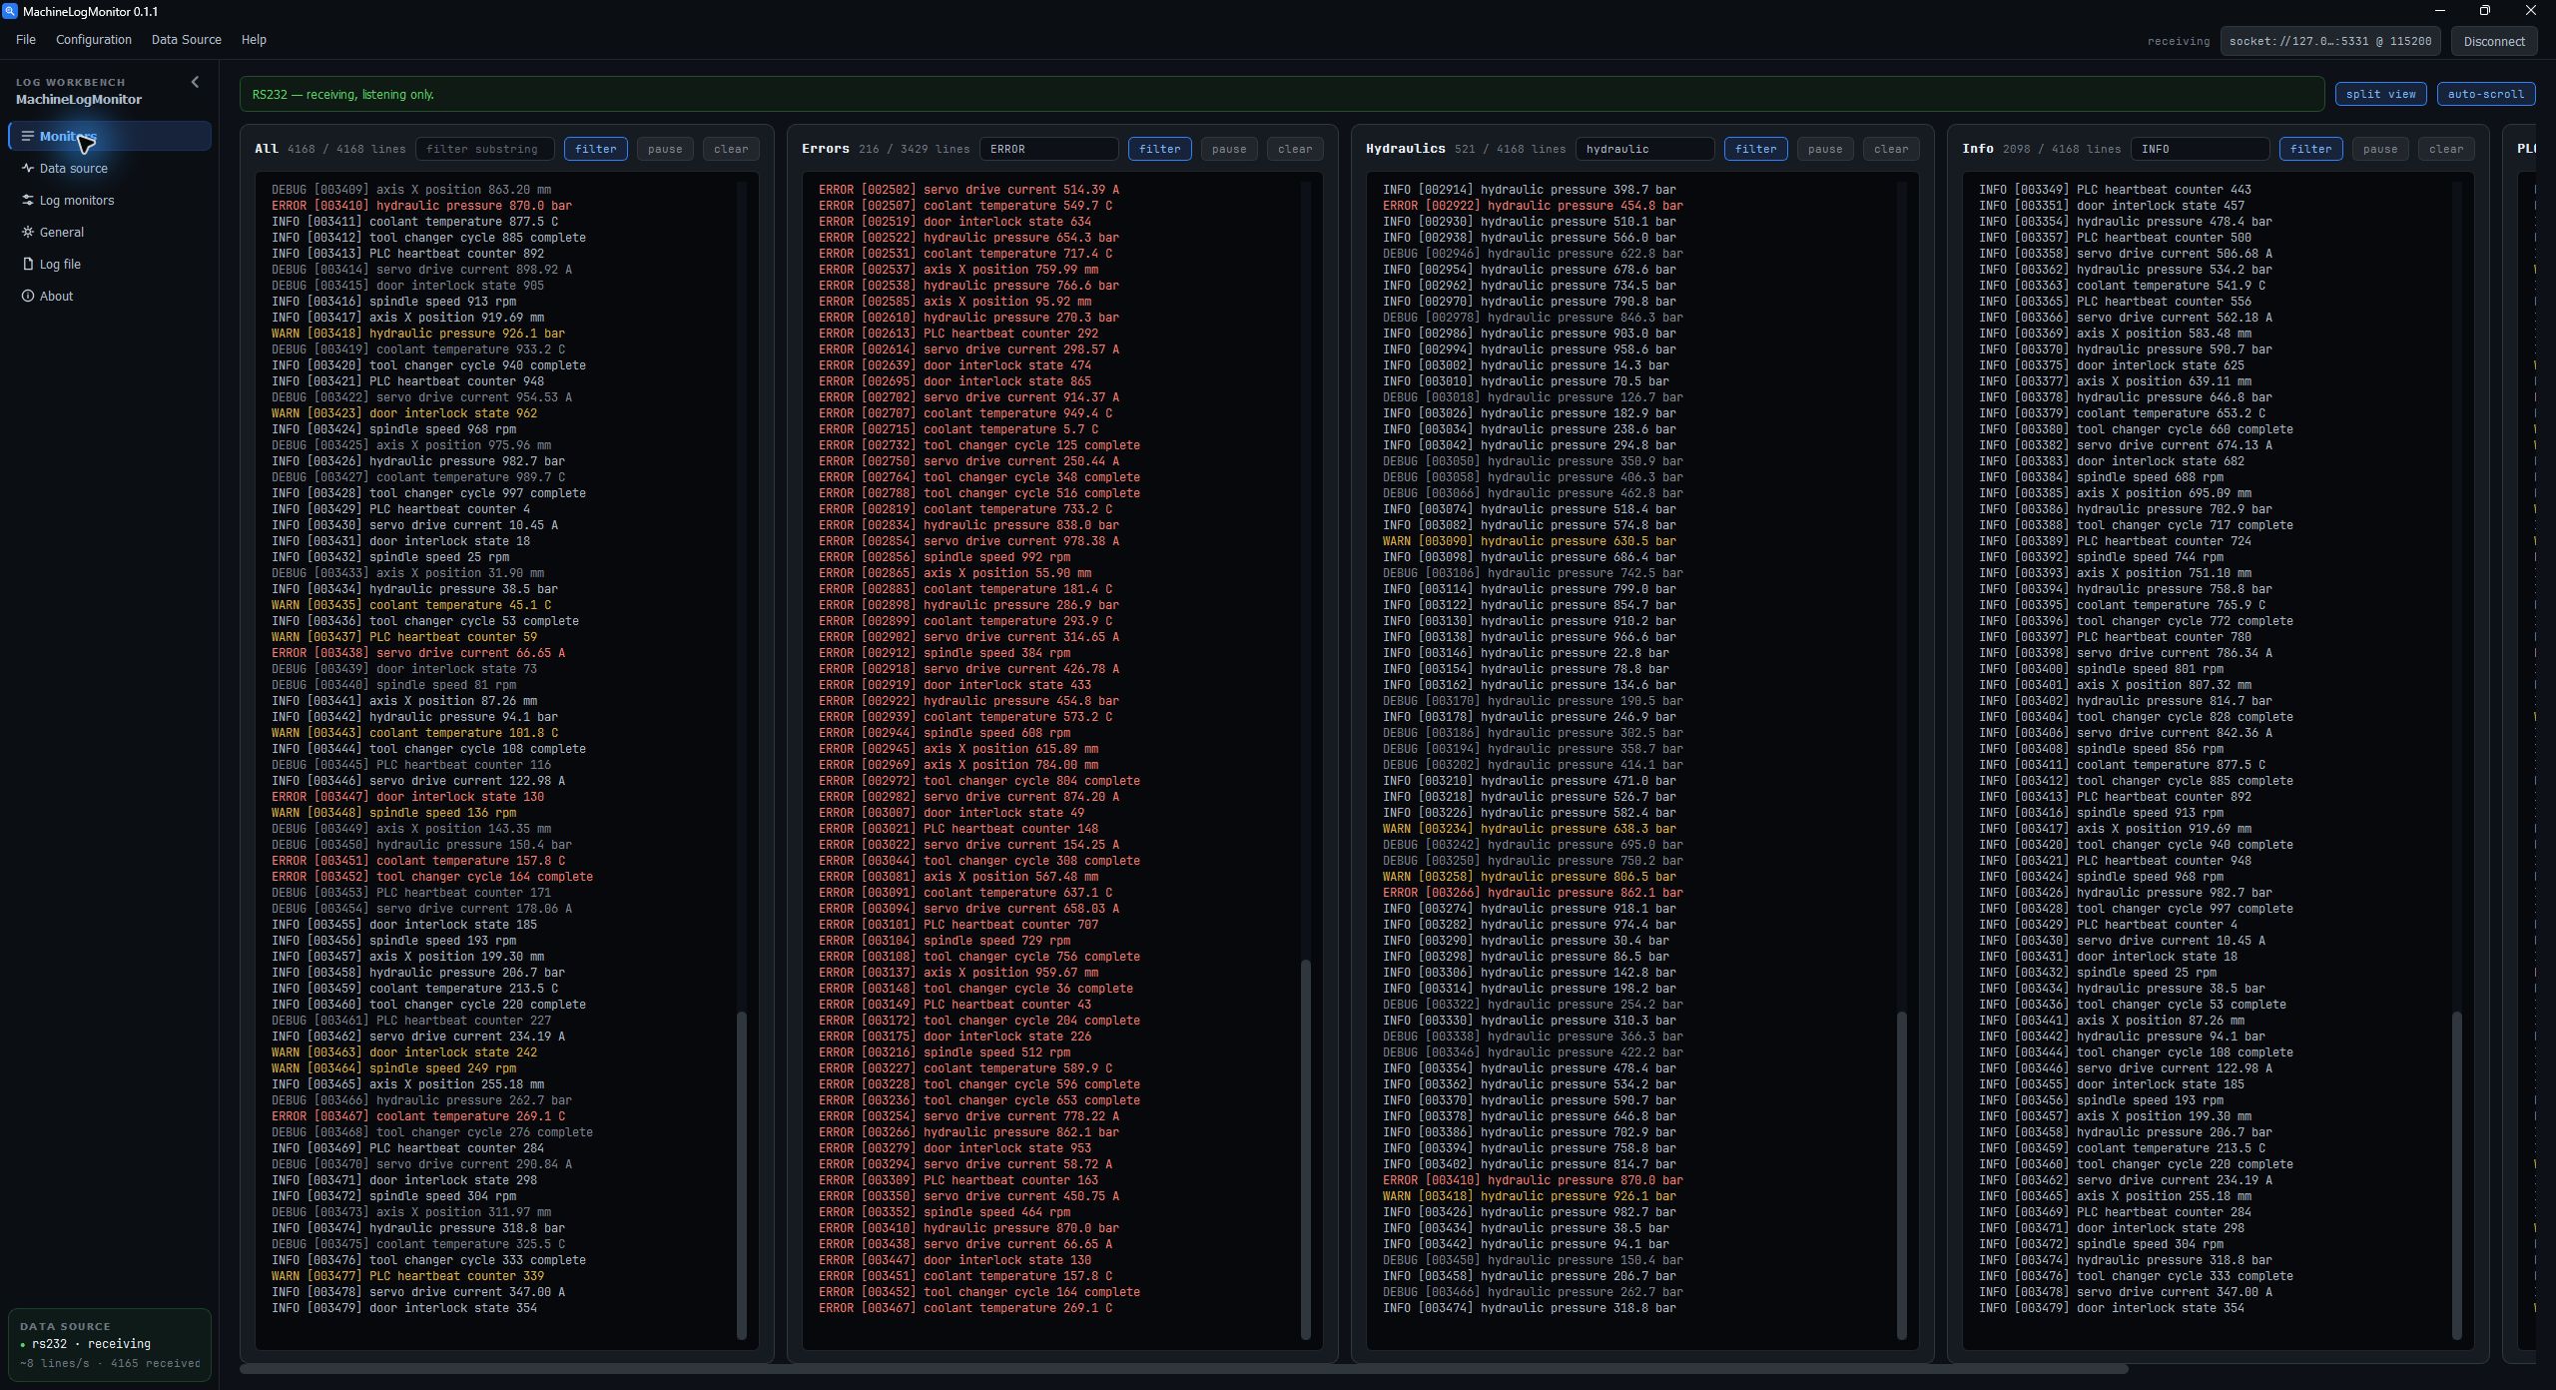Click the RS232 receiving status banner
This screenshot has height=1390, width=2556.
(x=1282, y=94)
